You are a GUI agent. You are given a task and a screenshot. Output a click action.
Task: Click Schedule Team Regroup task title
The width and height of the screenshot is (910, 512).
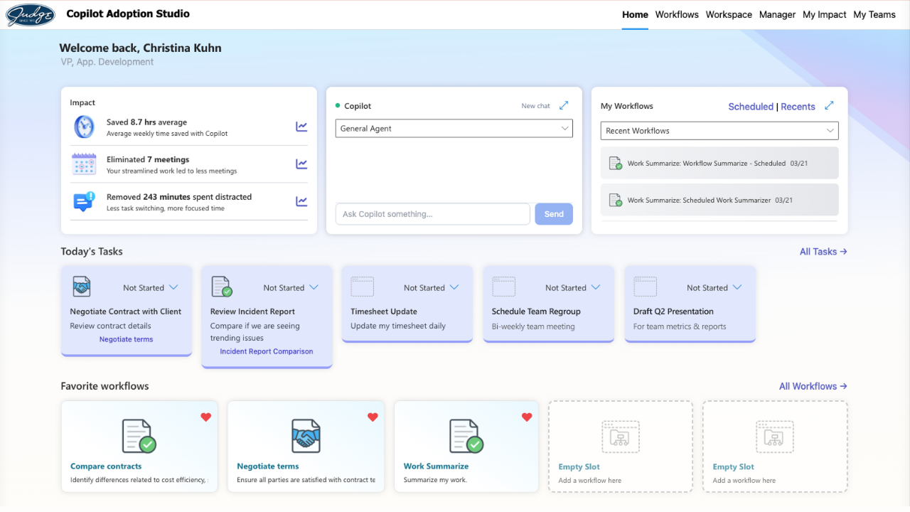point(536,311)
